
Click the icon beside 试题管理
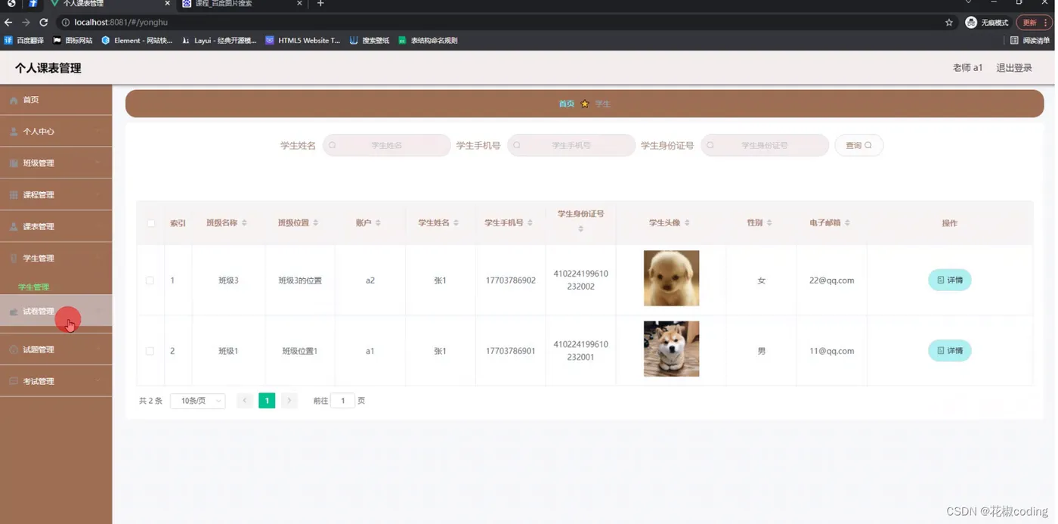coord(14,350)
